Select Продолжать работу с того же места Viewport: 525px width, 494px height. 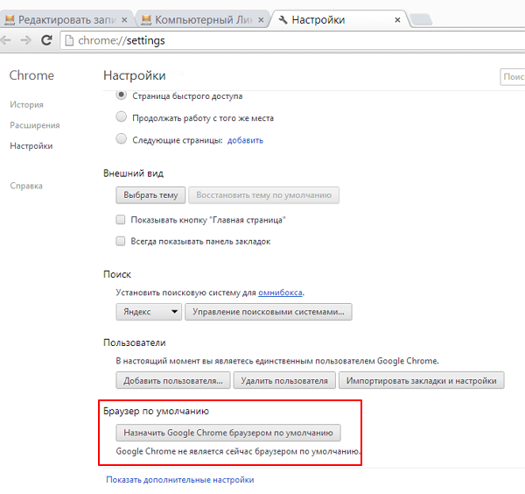(122, 117)
